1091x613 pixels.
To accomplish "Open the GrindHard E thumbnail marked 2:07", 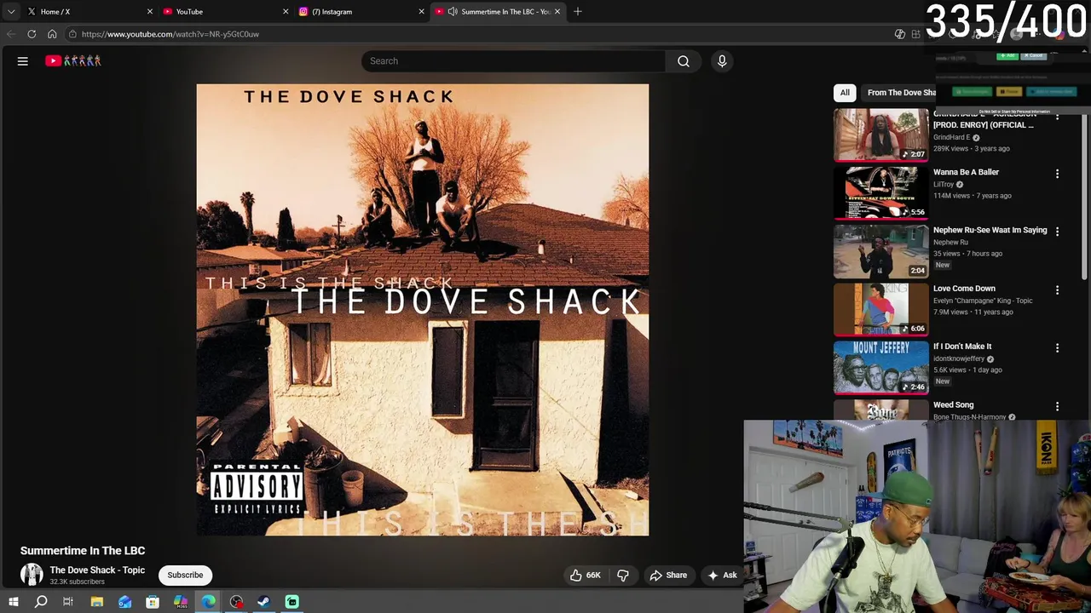I will [x=880, y=135].
